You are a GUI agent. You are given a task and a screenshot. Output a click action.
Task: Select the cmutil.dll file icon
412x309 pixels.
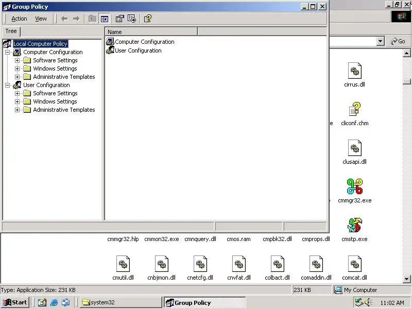coord(123,264)
